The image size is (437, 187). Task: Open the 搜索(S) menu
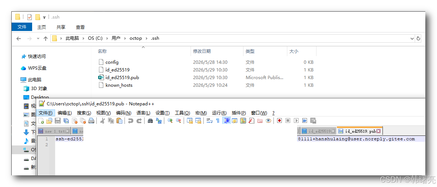(84, 113)
